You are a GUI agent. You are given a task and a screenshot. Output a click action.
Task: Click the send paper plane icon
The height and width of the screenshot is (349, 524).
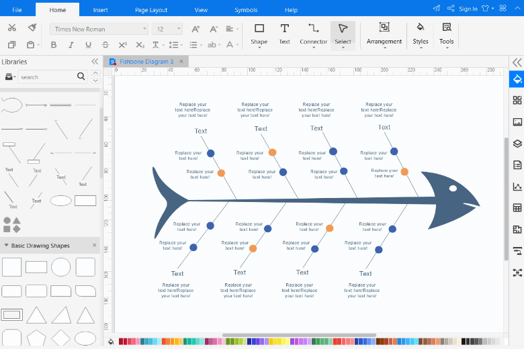pyautogui.click(x=437, y=8)
